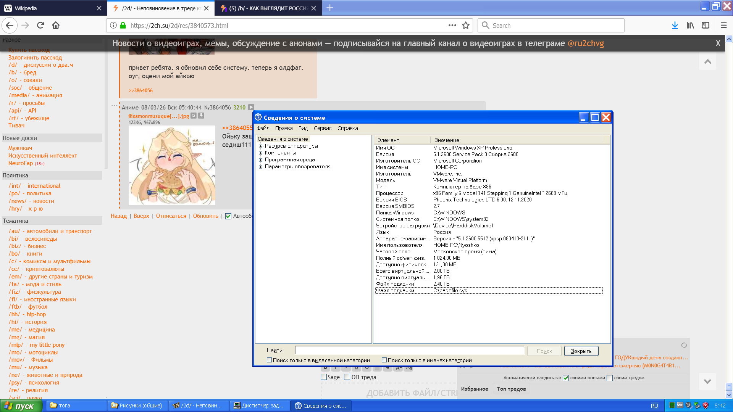Toggle the Sage checkbox
Screen dimensions: 733x412
(324, 377)
